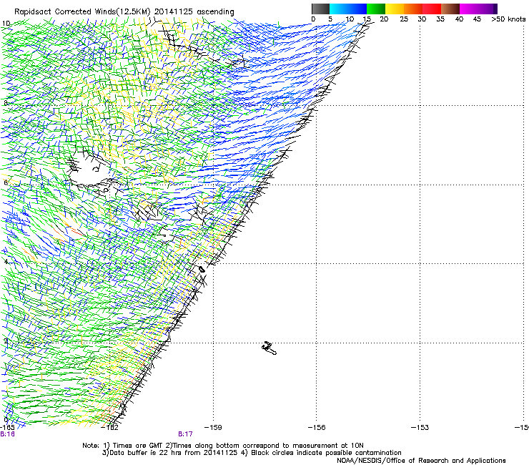Click the latitude label '2' on left axis
Screen dimensions: 529x465
(6, 341)
